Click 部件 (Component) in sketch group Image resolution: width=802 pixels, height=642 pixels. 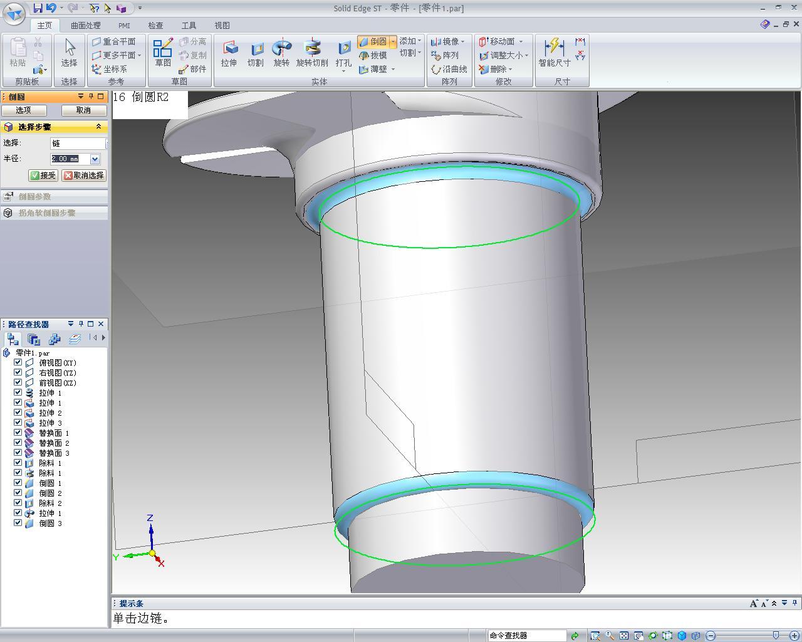point(192,69)
